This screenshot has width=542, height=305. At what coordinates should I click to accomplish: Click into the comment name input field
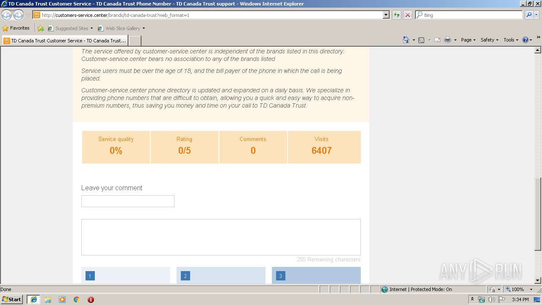(x=128, y=201)
